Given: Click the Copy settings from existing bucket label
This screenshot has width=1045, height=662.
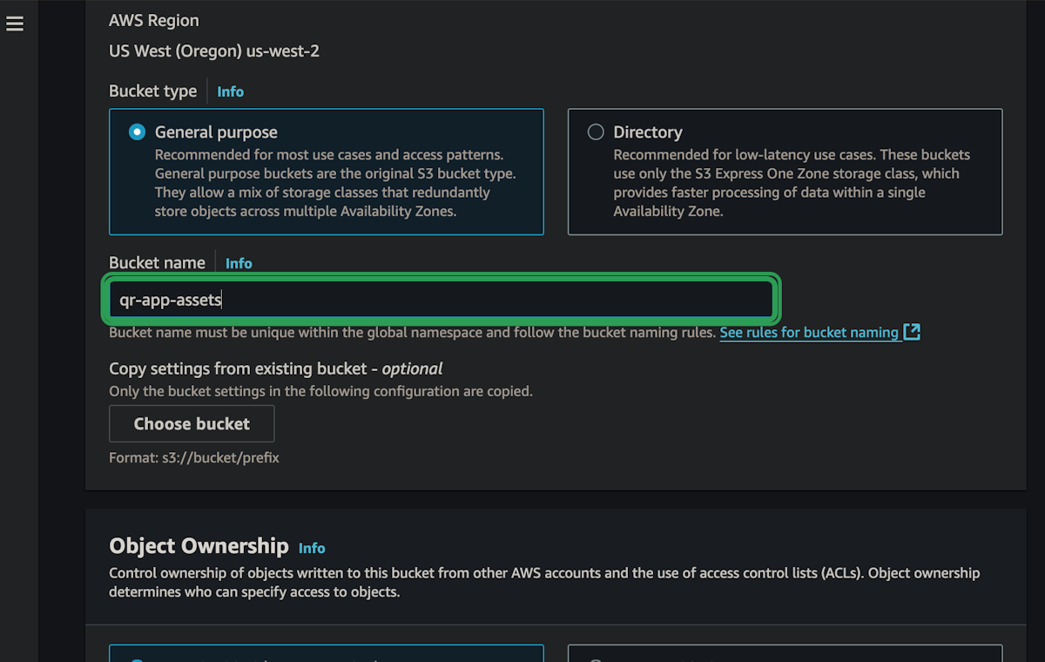Looking at the screenshot, I should point(276,368).
